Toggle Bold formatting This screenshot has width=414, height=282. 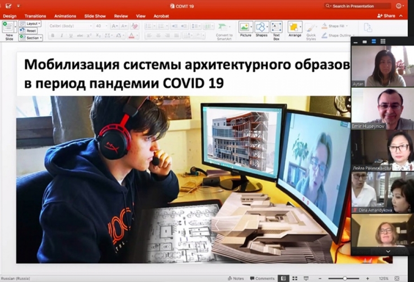52,35
